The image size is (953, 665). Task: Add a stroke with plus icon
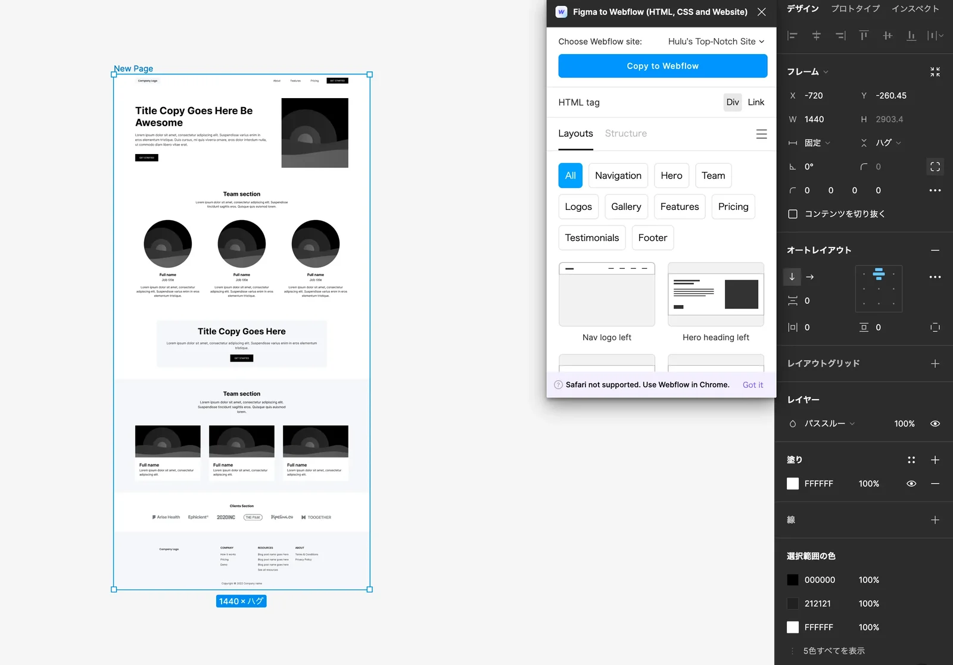pos(935,520)
